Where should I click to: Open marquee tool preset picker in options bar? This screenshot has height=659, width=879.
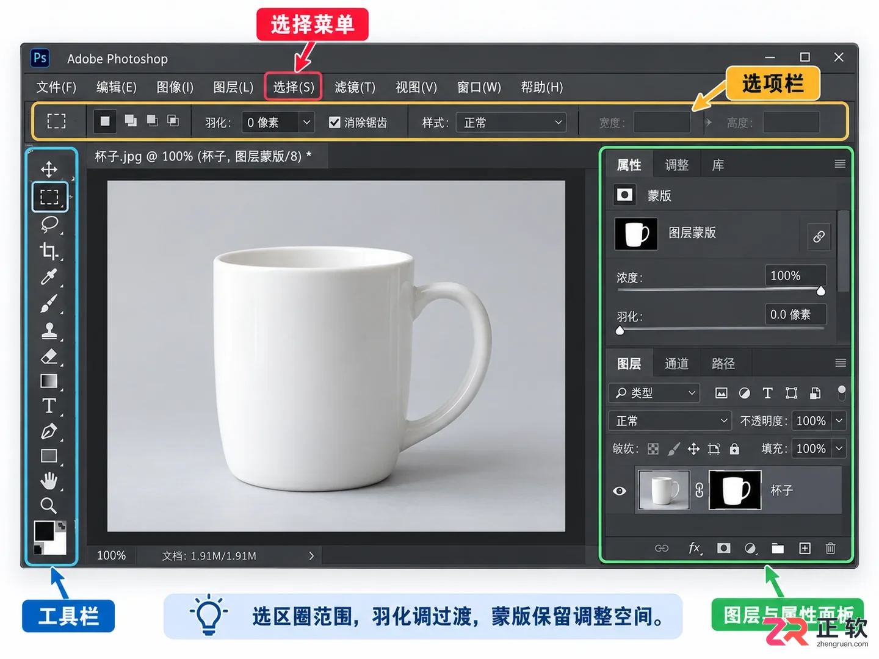point(56,121)
